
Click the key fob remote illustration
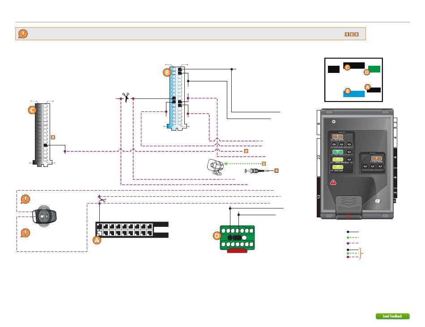tap(44, 216)
